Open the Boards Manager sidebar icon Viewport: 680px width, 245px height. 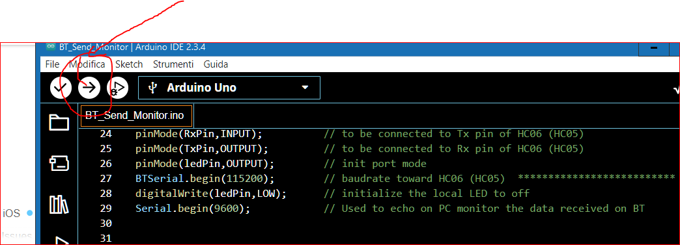pos(59,163)
